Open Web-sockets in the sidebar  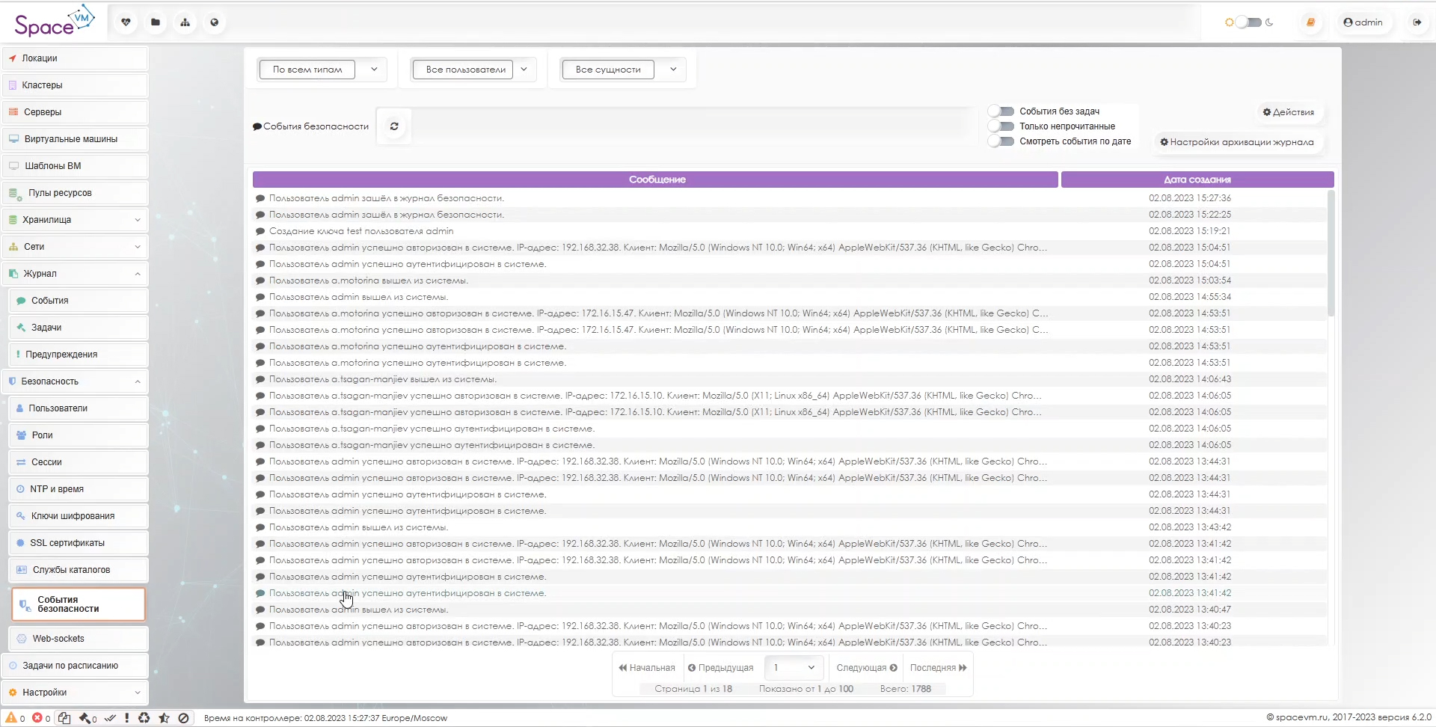[x=79, y=639]
